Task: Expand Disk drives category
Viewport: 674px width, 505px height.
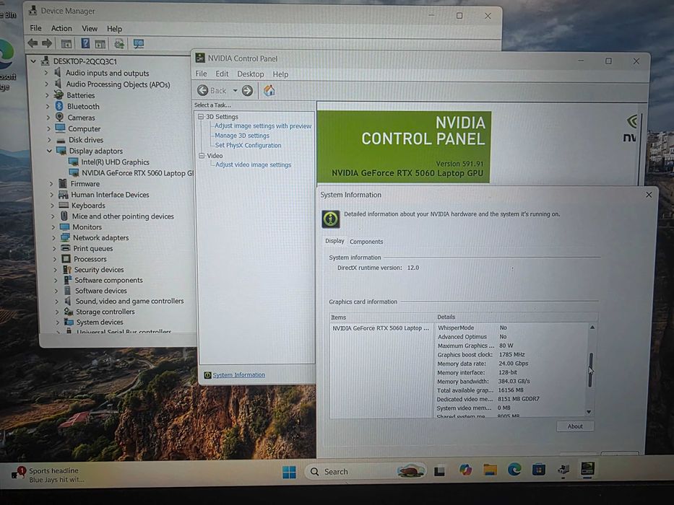Action: coord(48,140)
